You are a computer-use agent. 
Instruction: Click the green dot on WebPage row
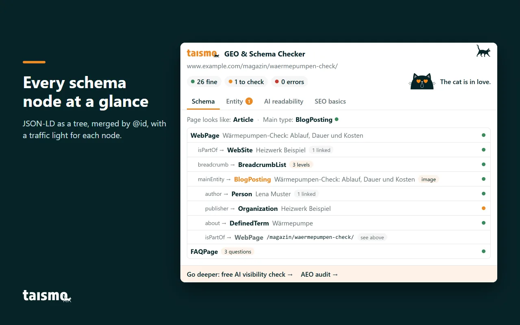tap(483, 135)
